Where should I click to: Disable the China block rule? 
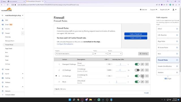137,82
